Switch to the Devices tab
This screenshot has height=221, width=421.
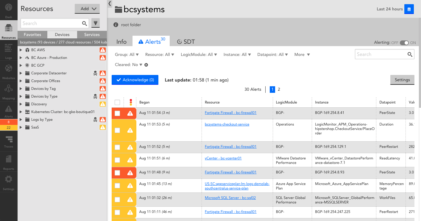click(62, 35)
